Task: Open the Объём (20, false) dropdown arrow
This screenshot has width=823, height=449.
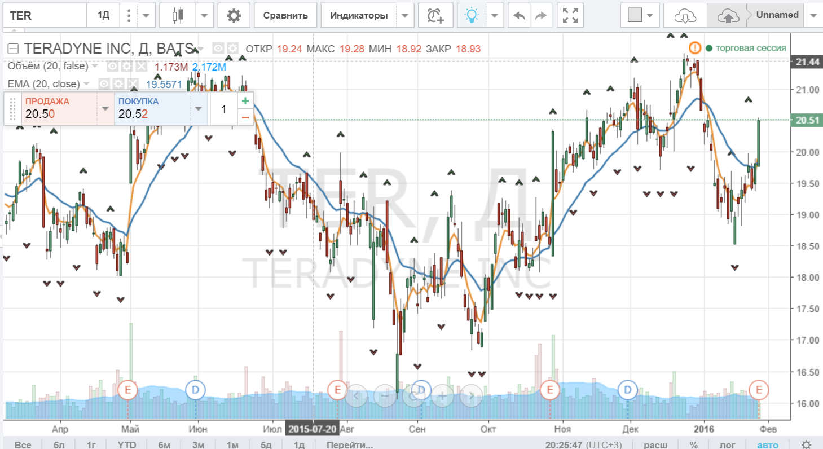Action: 95,67
